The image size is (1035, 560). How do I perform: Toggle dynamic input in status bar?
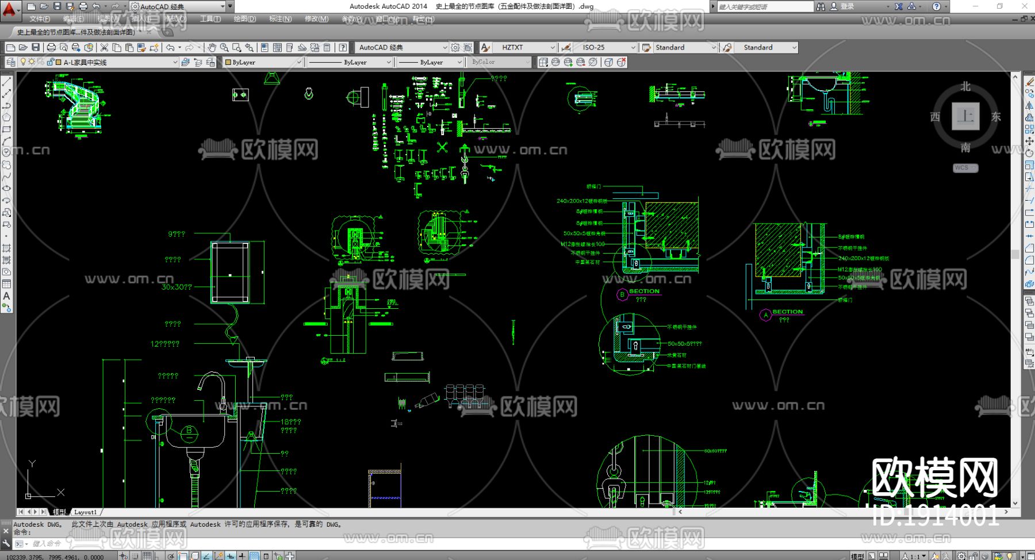tap(231, 556)
